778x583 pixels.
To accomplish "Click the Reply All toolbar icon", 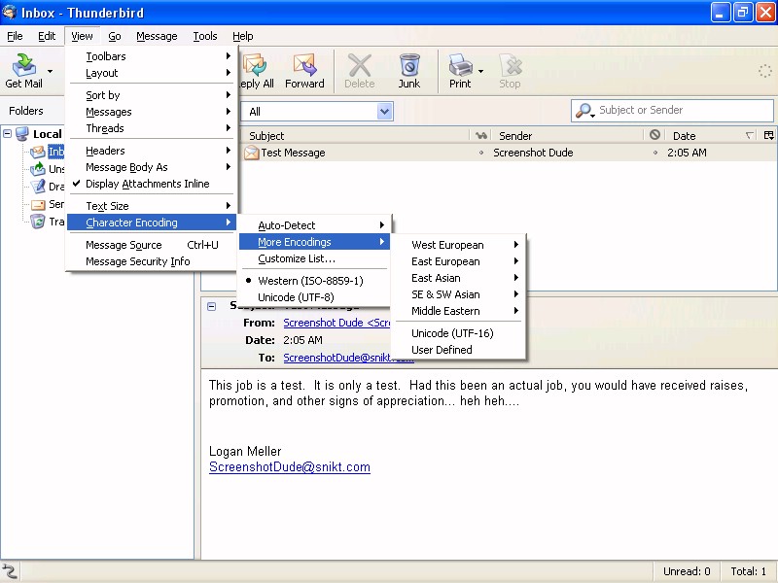I will 254,64.
